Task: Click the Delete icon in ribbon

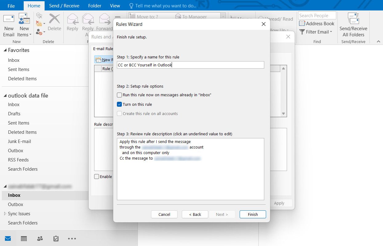Action: (54, 19)
